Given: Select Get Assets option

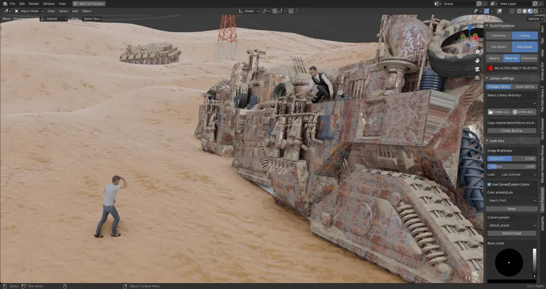Looking at the screenshot, I should pos(499,47).
